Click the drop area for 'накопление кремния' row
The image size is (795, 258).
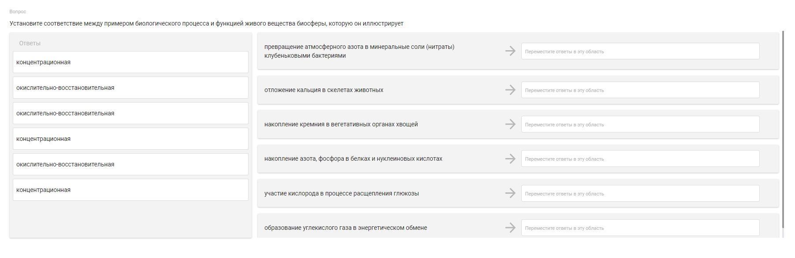point(640,124)
